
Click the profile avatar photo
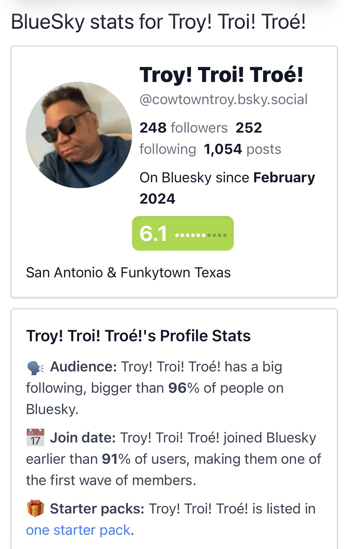pyautogui.click(x=79, y=135)
